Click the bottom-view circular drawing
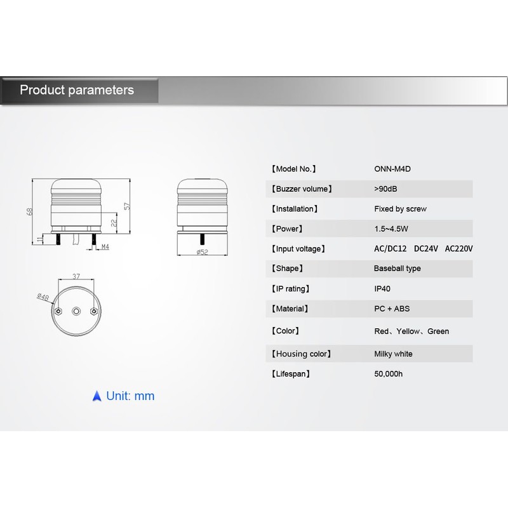508x508 pixels. pos(76,311)
